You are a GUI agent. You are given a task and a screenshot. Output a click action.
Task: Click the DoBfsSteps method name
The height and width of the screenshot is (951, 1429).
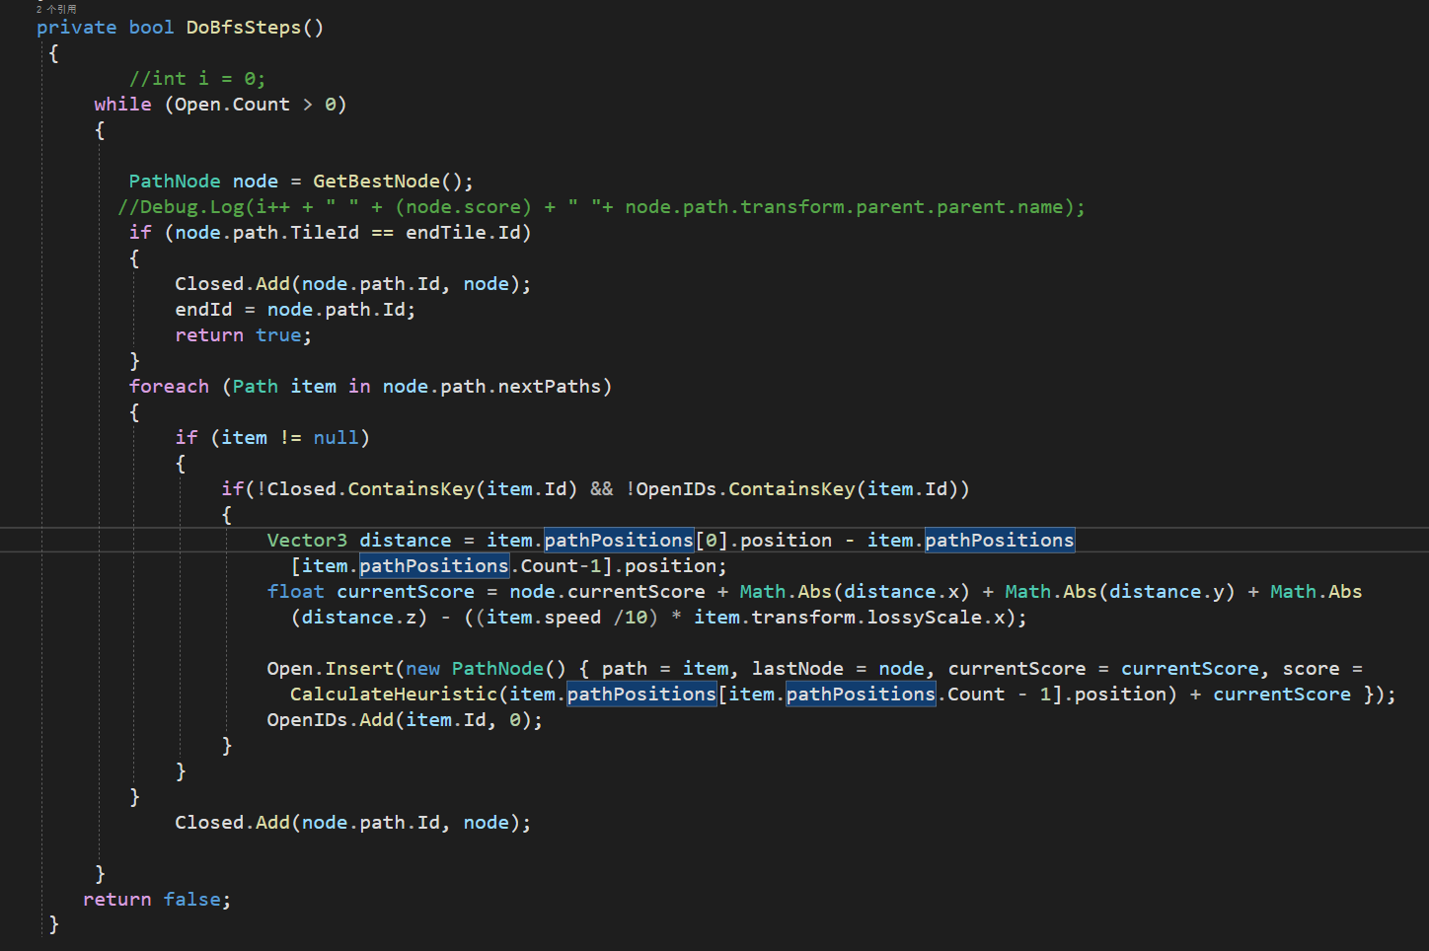coord(244,28)
